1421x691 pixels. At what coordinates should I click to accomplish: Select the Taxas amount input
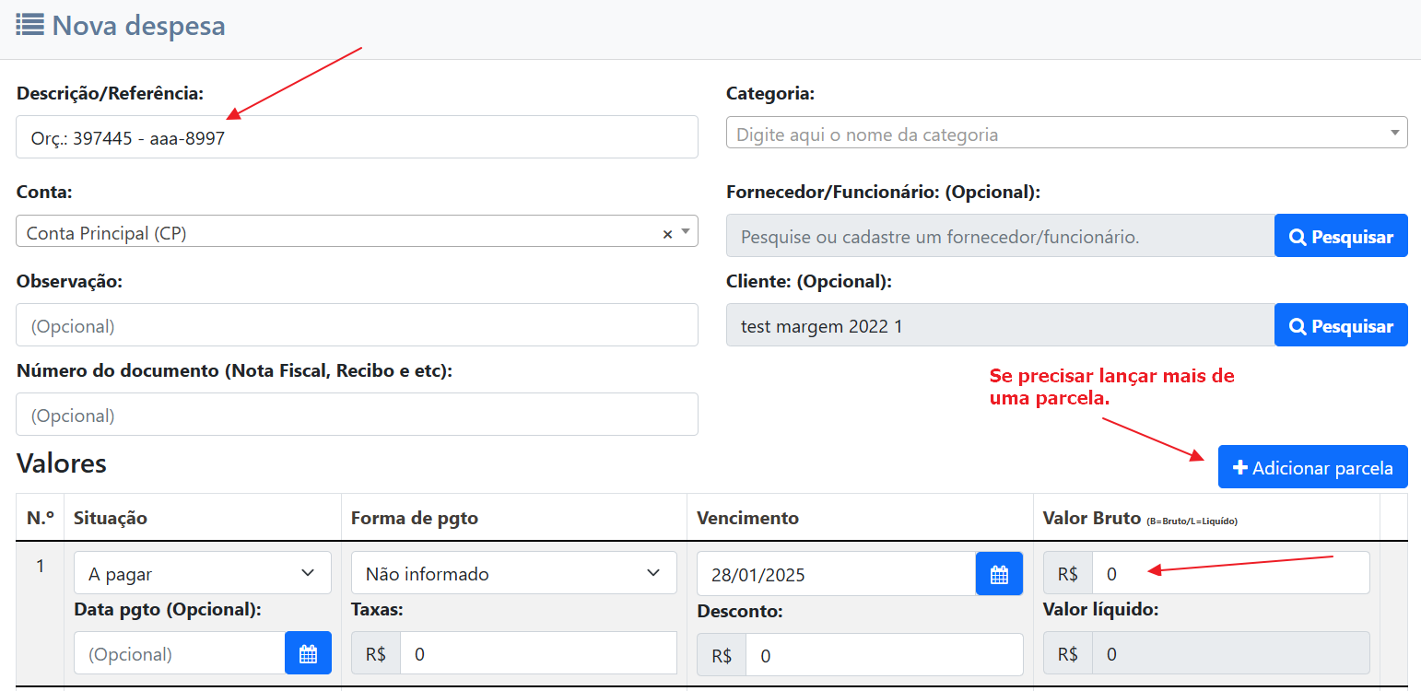537,654
